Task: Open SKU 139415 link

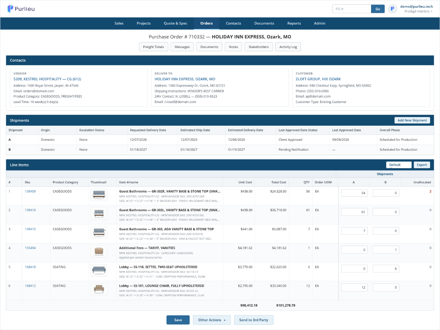Action: tap(30, 229)
